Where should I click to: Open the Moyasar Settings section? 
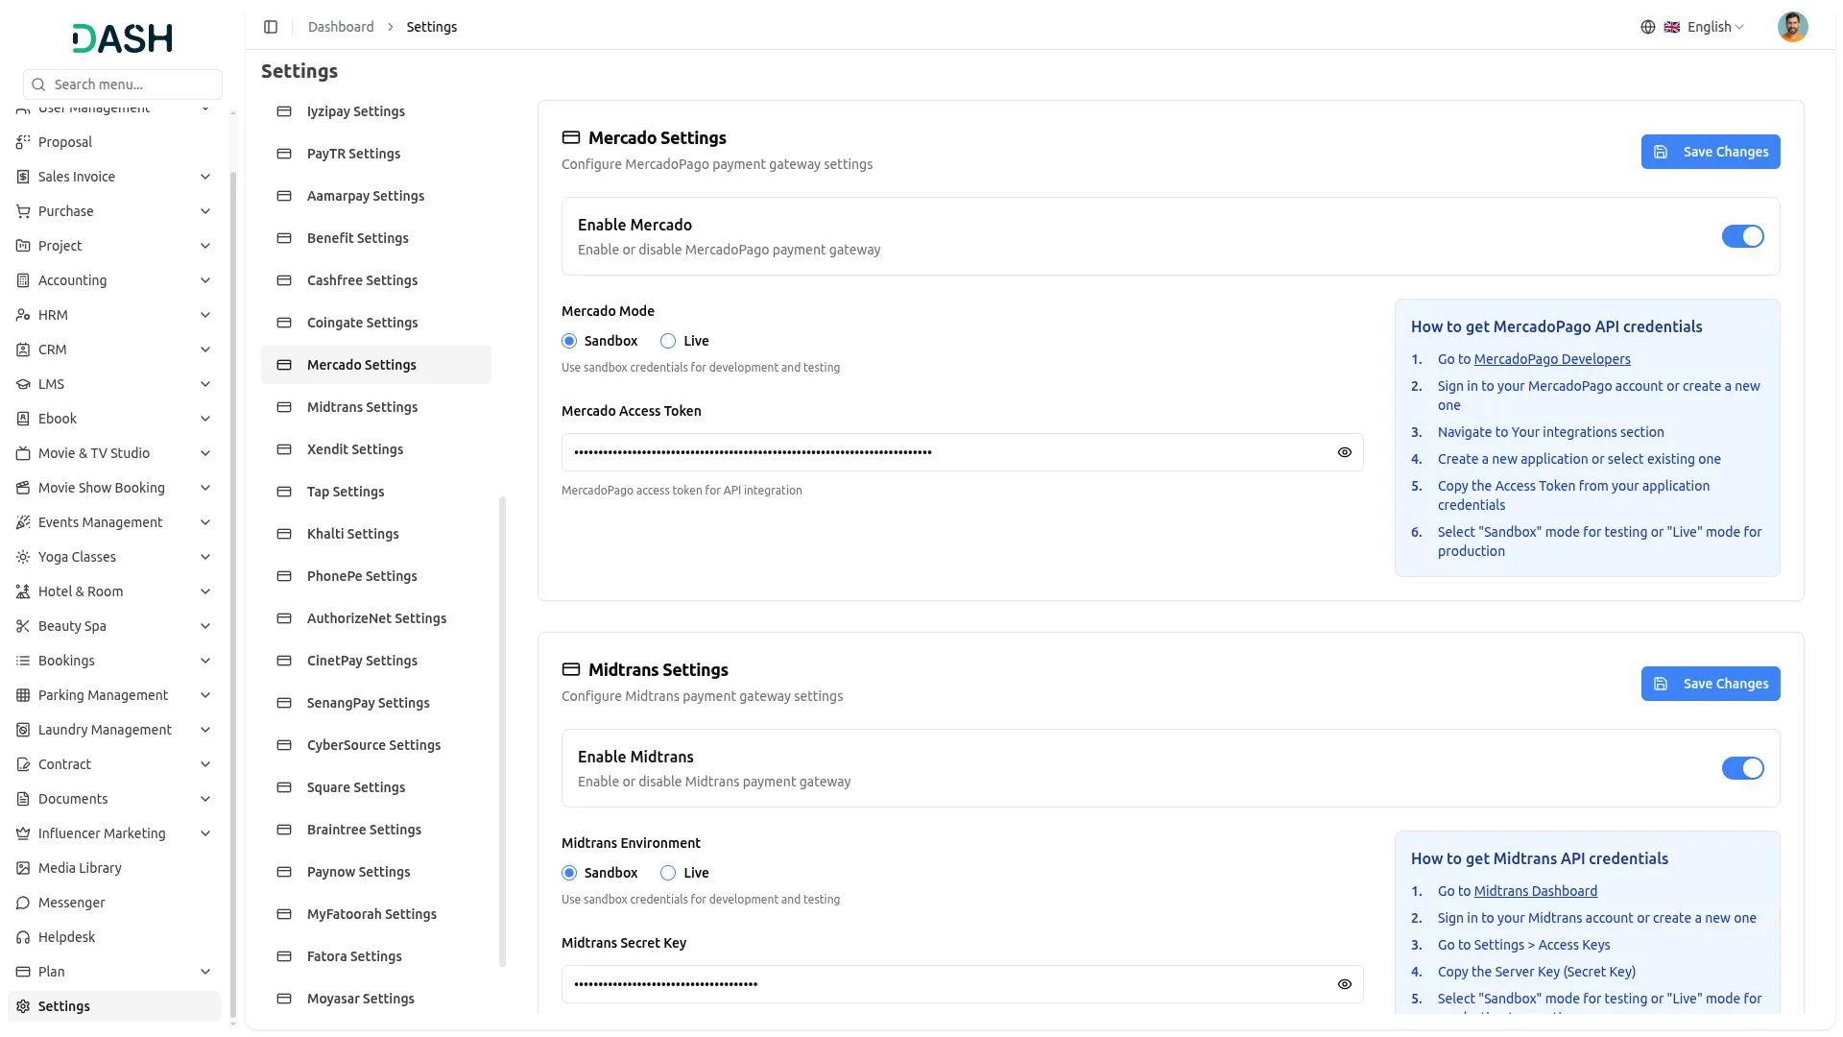tap(376, 999)
